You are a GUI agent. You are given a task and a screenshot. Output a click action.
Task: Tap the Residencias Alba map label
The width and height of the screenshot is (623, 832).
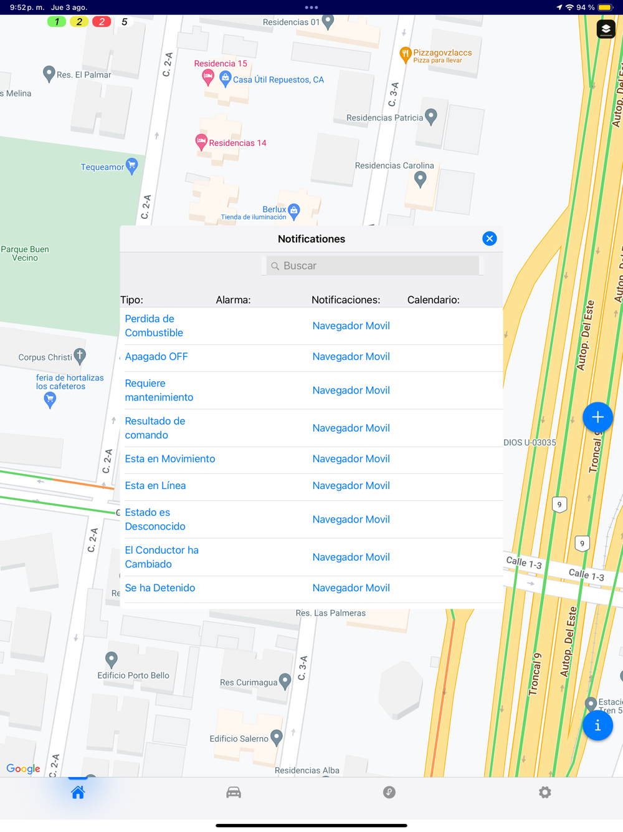(307, 770)
